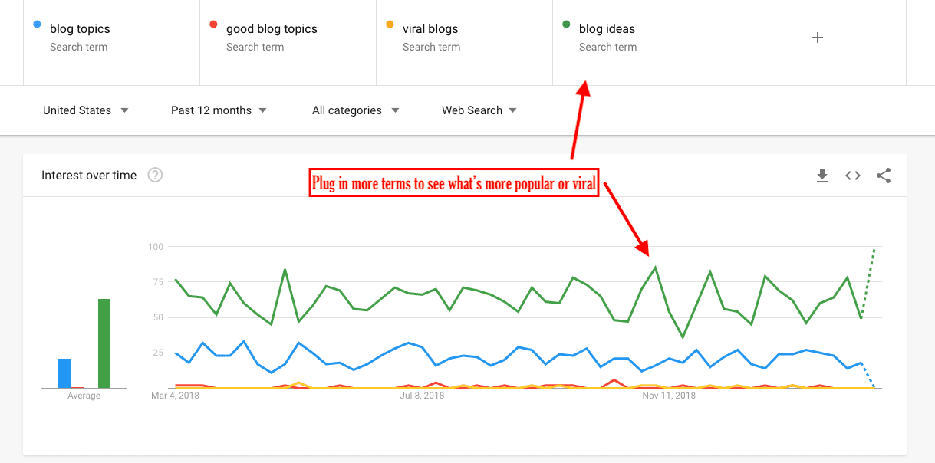Select the viral blogs search term

pos(430,29)
